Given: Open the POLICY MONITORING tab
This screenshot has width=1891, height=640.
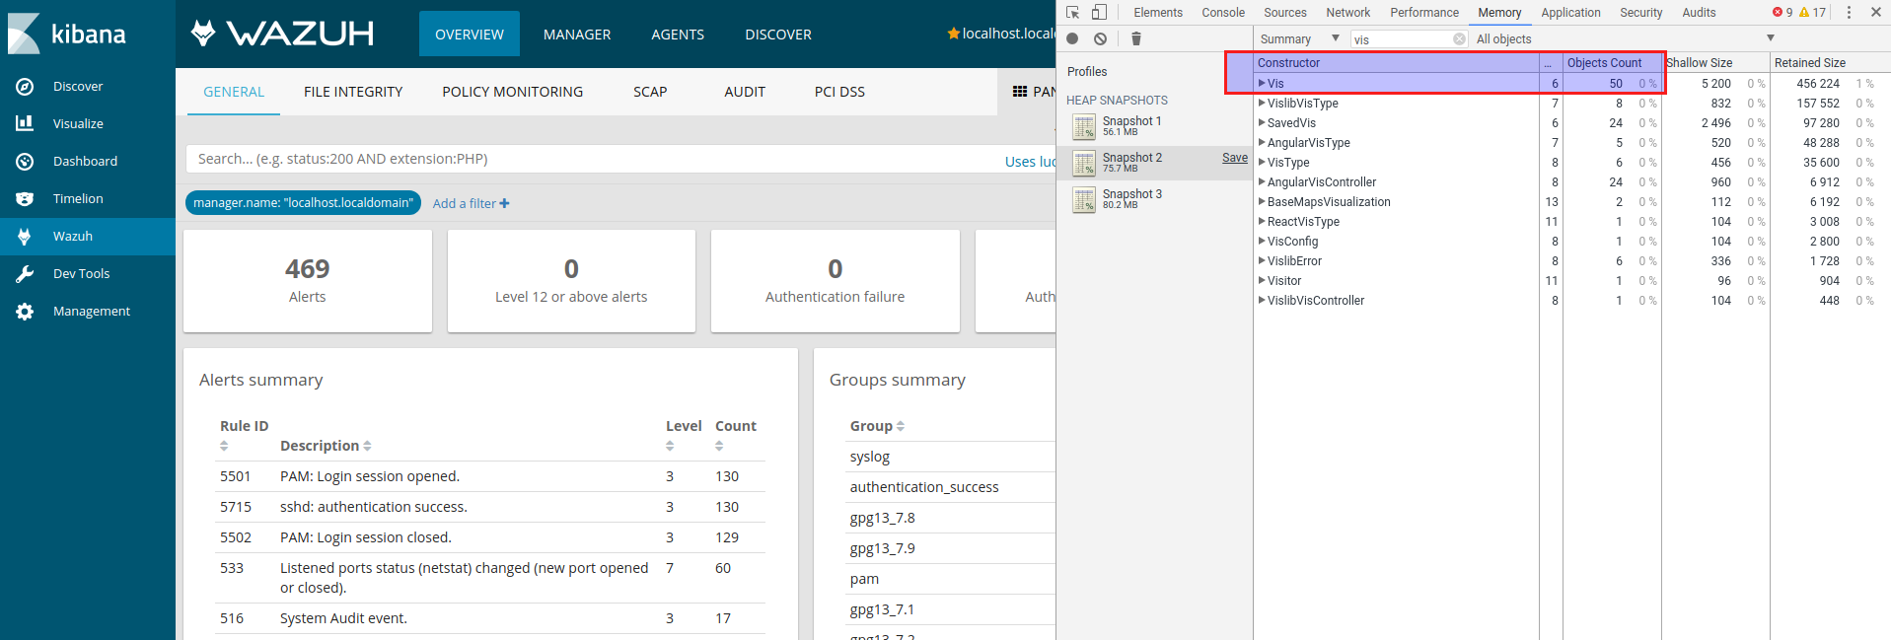Looking at the screenshot, I should coord(512,92).
